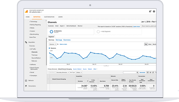Open the Sessions metric dropdown
This screenshot has height=102, width=179.
53,44
